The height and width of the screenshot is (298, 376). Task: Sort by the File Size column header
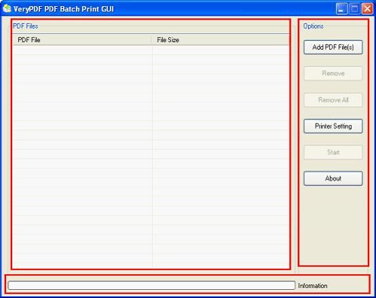(x=221, y=40)
